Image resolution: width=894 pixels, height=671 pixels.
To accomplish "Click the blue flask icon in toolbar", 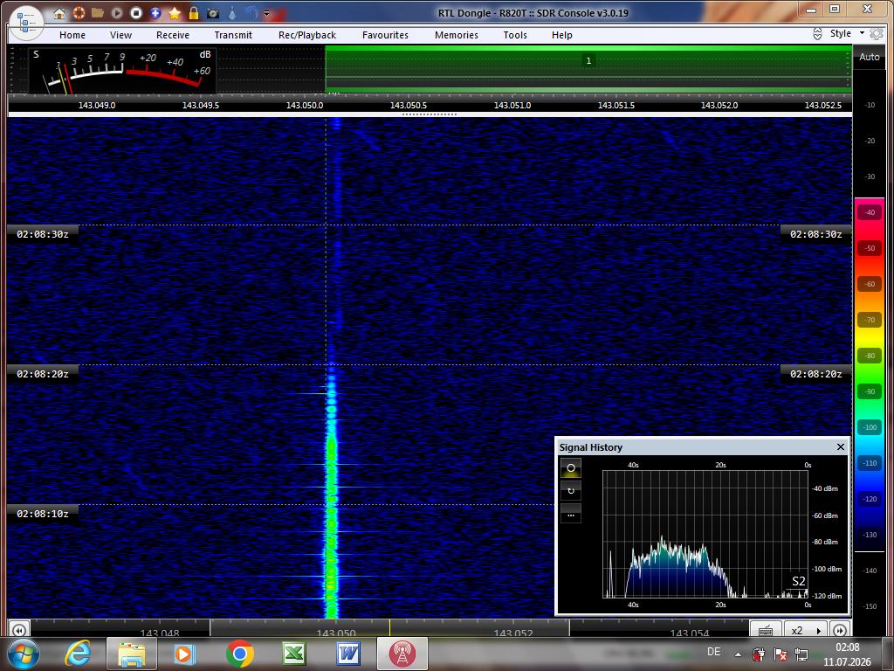I will click(232, 12).
